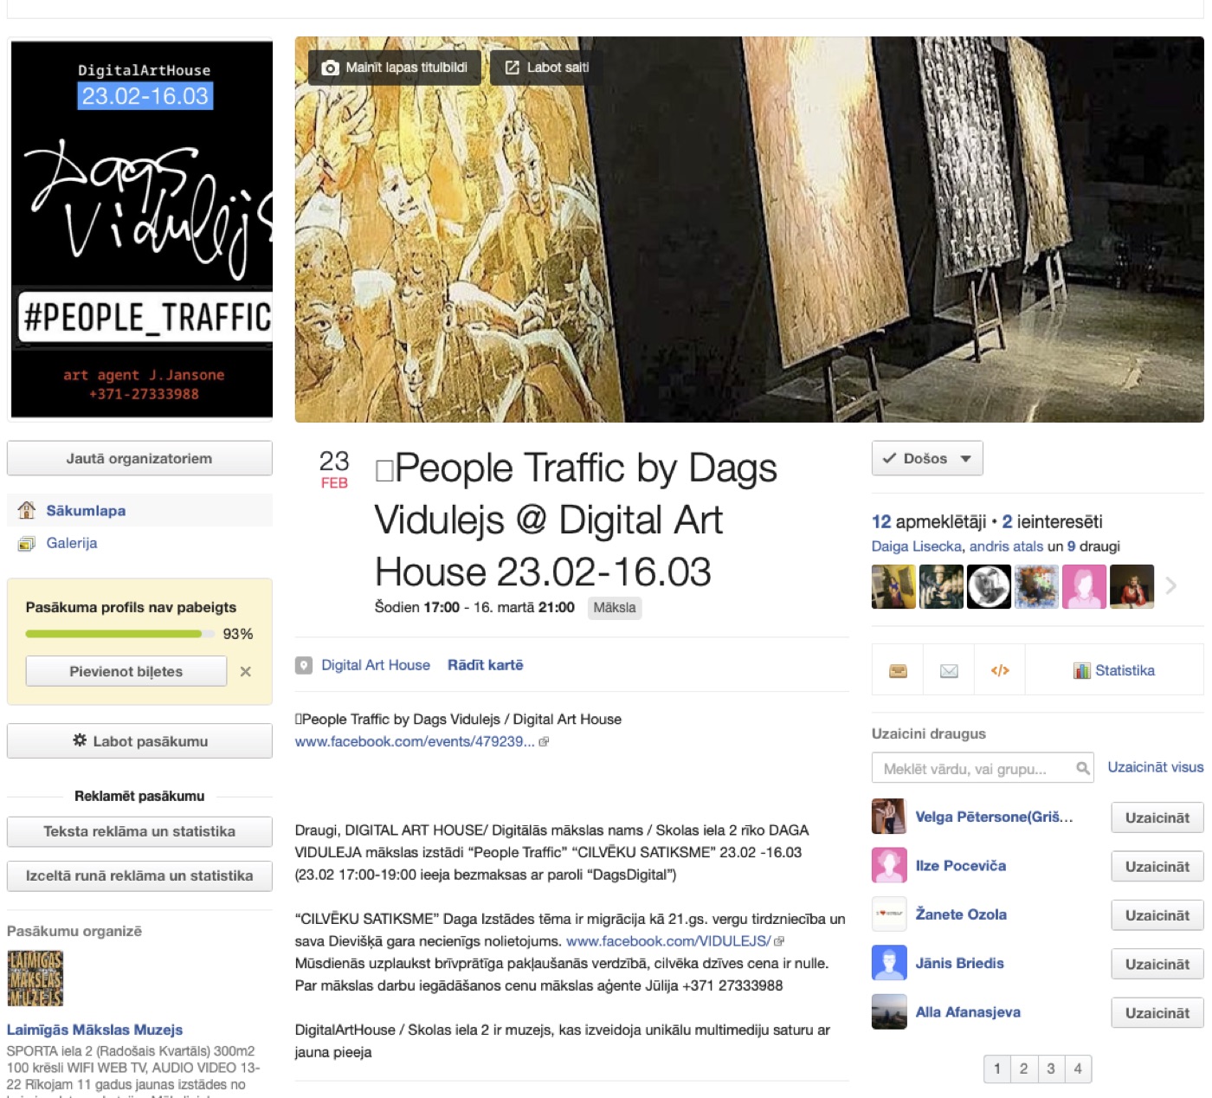Viewport: 1212px width, 1098px height.
Task: Click the envelope mail icon
Action: [949, 671]
